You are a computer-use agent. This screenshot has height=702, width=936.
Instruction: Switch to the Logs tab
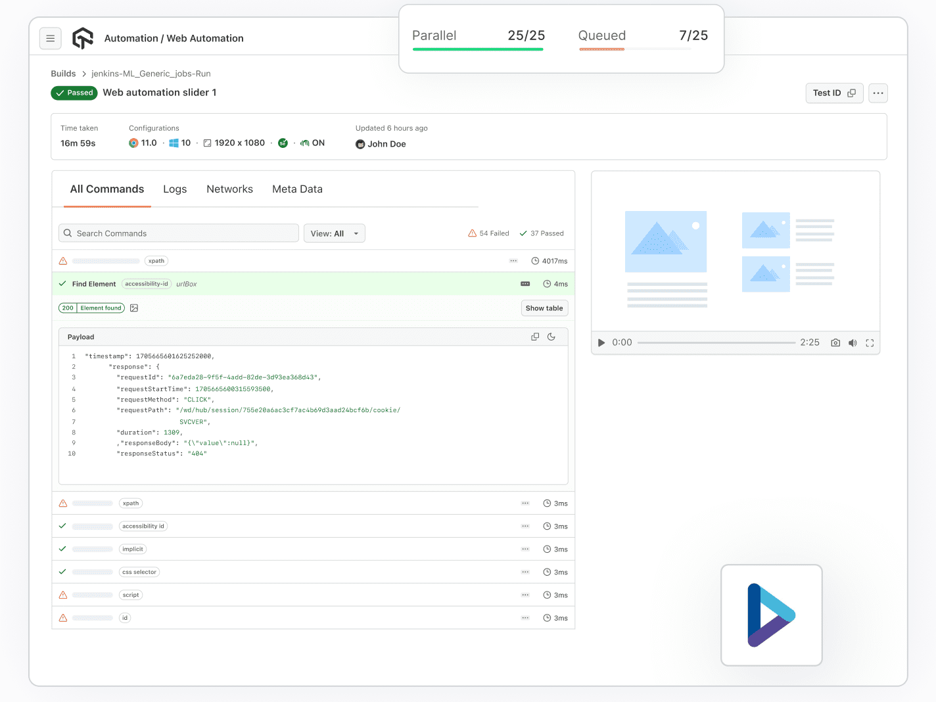[x=175, y=189]
